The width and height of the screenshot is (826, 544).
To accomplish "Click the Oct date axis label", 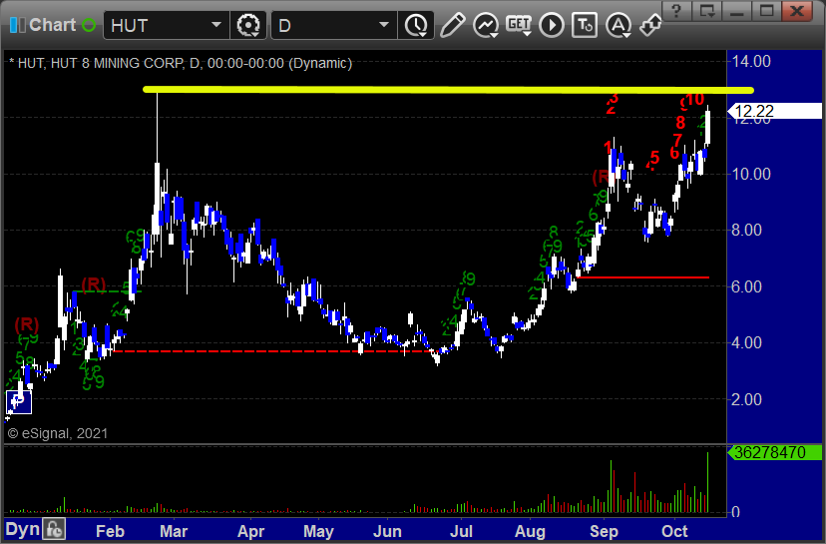I will (674, 531).
